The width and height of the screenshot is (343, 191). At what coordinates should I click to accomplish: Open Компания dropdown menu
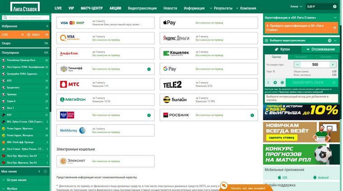coord(246,8)
